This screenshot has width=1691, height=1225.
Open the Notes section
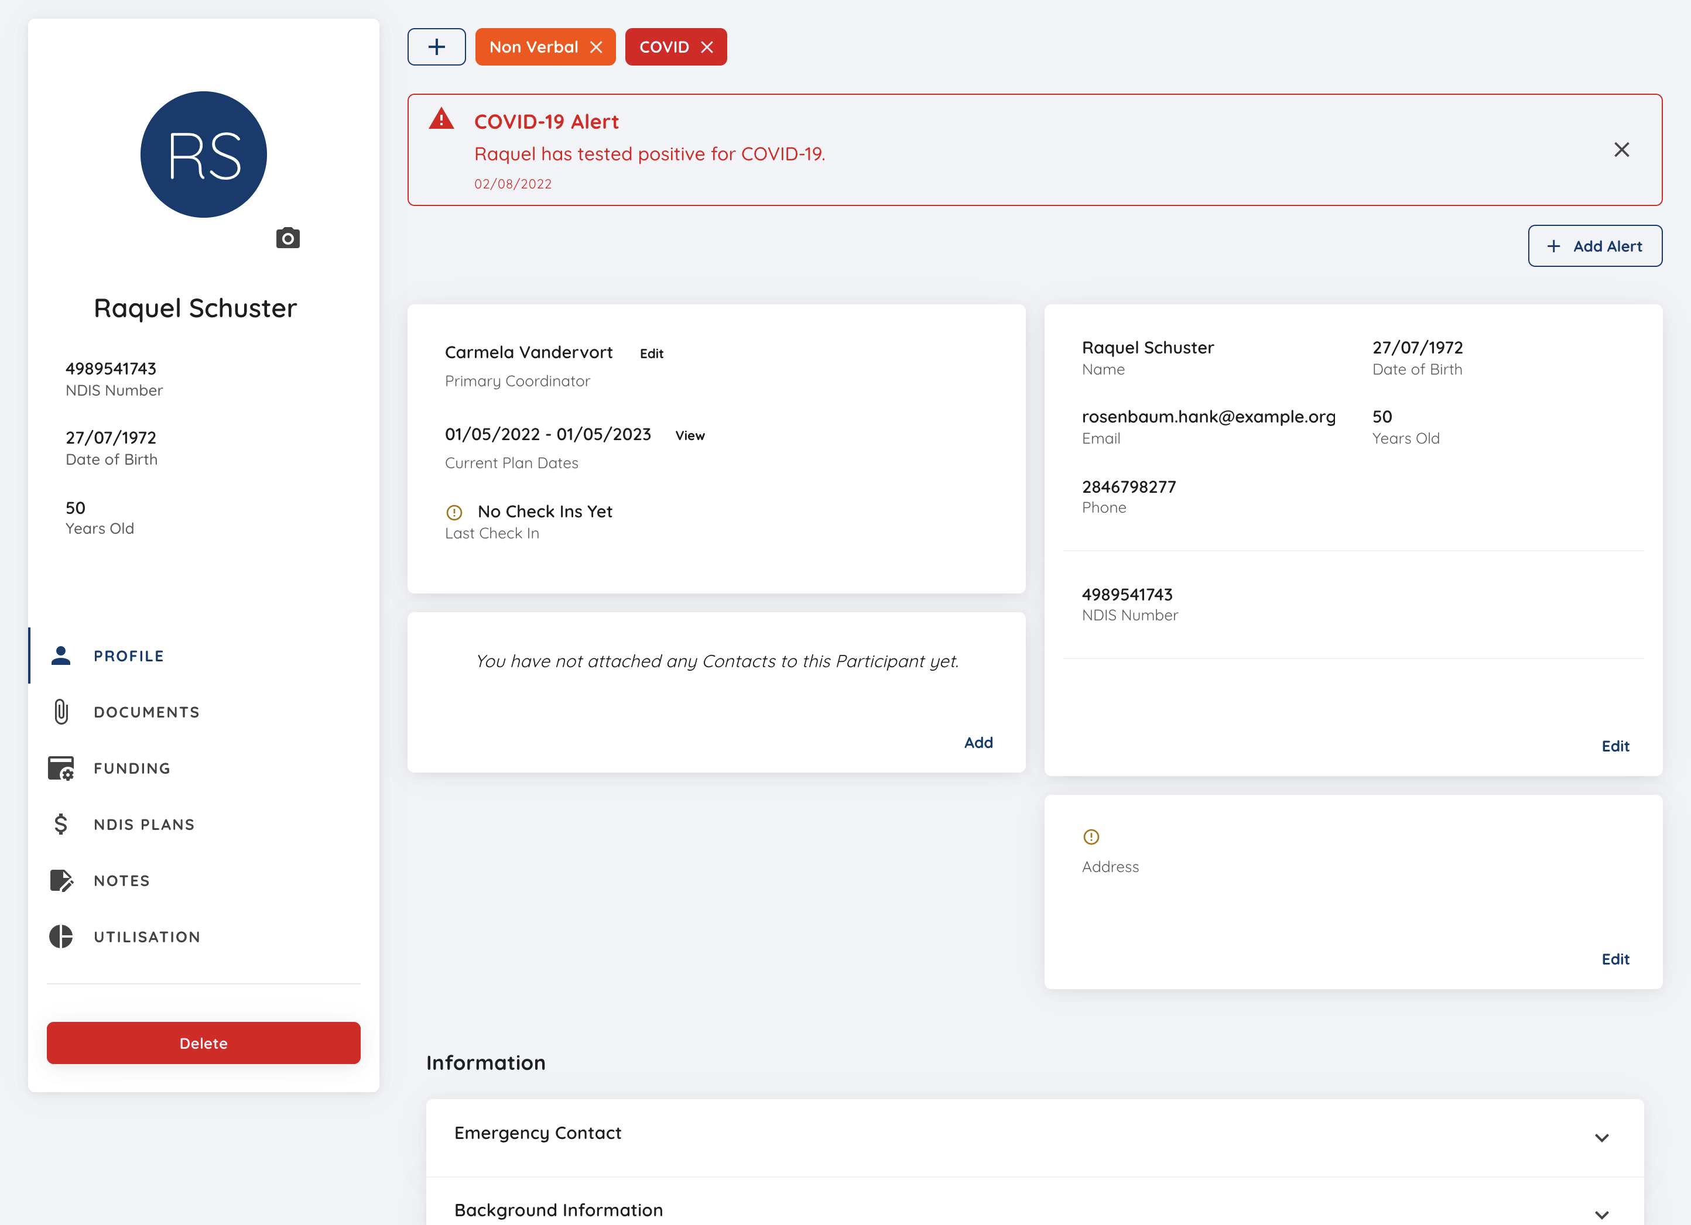point(122,881)
